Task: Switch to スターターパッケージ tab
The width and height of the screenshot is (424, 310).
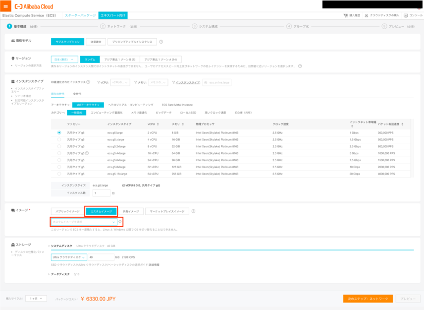Action: point(80,15)
